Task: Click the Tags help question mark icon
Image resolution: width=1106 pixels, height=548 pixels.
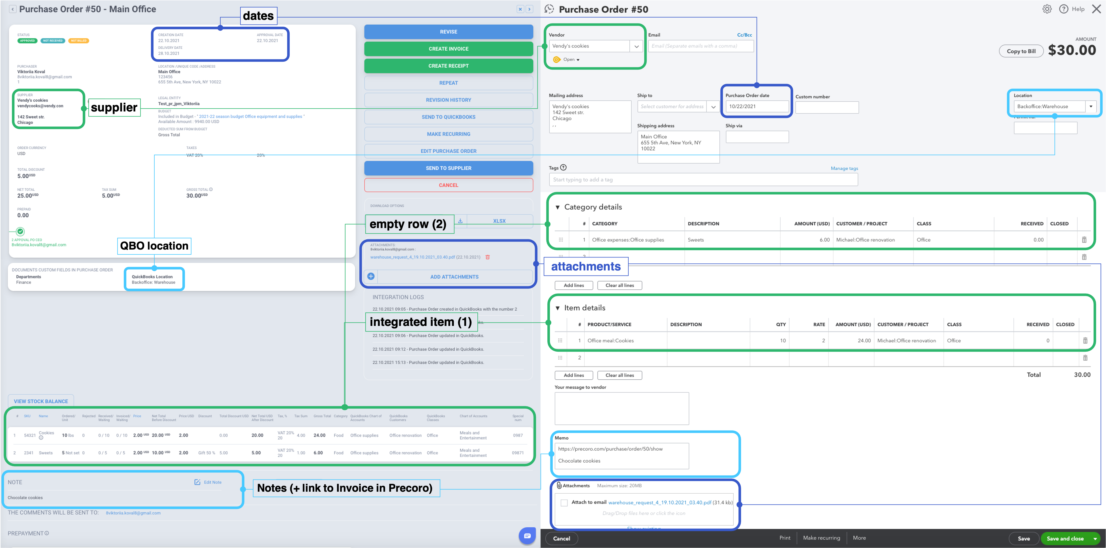Action: 563,167
